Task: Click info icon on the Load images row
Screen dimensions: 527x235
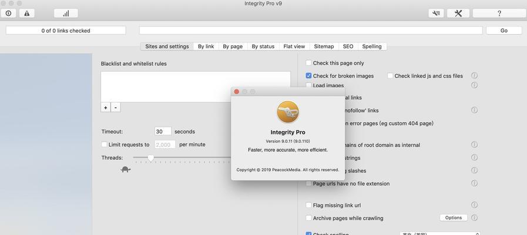Action: (x=474, y=85)
